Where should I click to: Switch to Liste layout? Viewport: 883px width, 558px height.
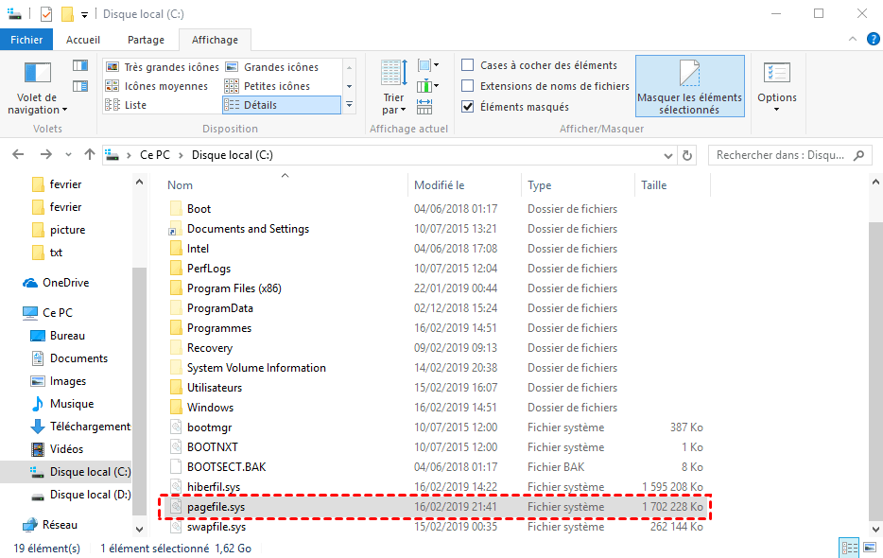[x=127, y=105]
